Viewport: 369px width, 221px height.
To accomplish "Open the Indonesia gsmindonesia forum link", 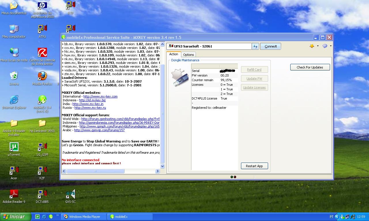I will (119, 123).
